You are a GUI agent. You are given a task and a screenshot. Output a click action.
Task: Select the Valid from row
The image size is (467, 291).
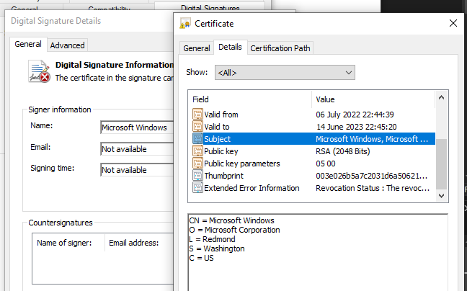[313, 115]
